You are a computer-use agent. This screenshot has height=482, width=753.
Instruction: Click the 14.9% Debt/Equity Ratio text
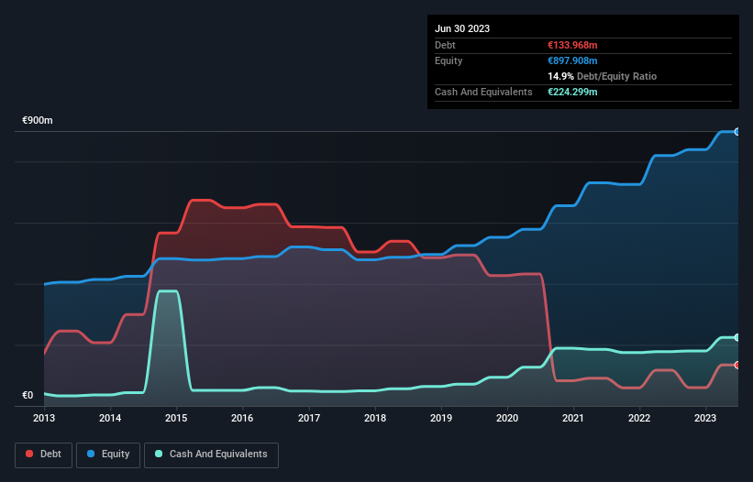[603, 76]
